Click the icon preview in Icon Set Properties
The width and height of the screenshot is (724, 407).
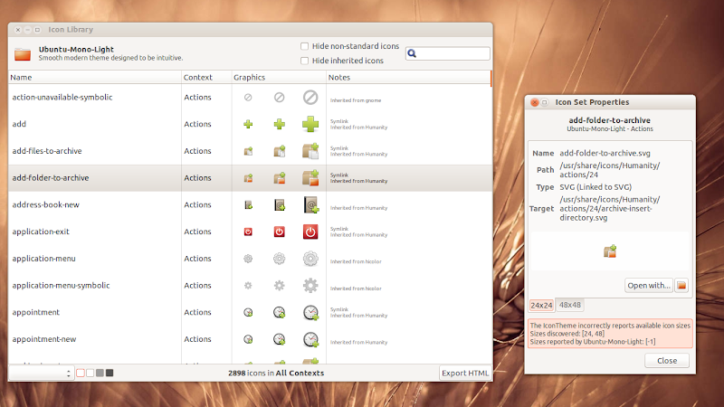pos(610,251)
